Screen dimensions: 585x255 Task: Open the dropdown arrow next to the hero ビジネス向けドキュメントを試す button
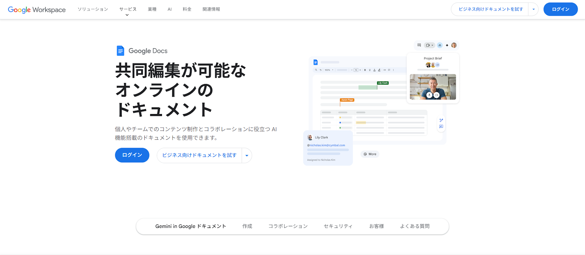(247, 156)
